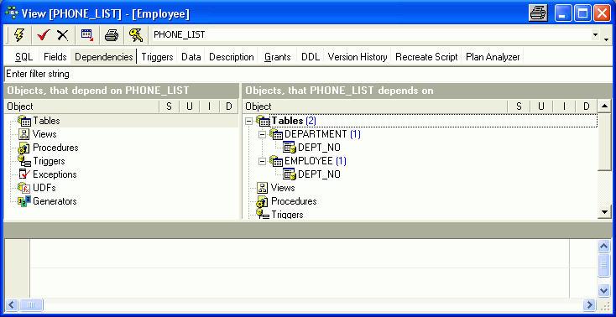The width and height of the screenshot is (616, 317).
Task: Click the window system icon in title bar
Action: tap(12, 13)
